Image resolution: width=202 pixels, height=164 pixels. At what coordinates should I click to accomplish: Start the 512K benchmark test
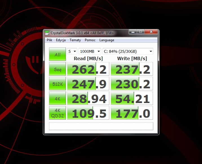pos(57,84)
